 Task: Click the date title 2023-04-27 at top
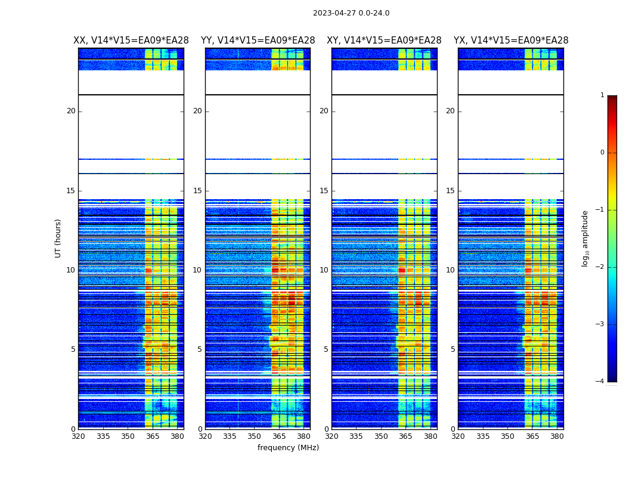point(351,13)
